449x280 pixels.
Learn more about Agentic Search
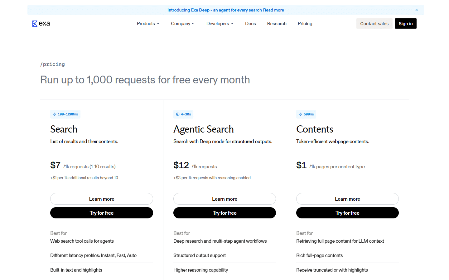[x=224, y=199]
